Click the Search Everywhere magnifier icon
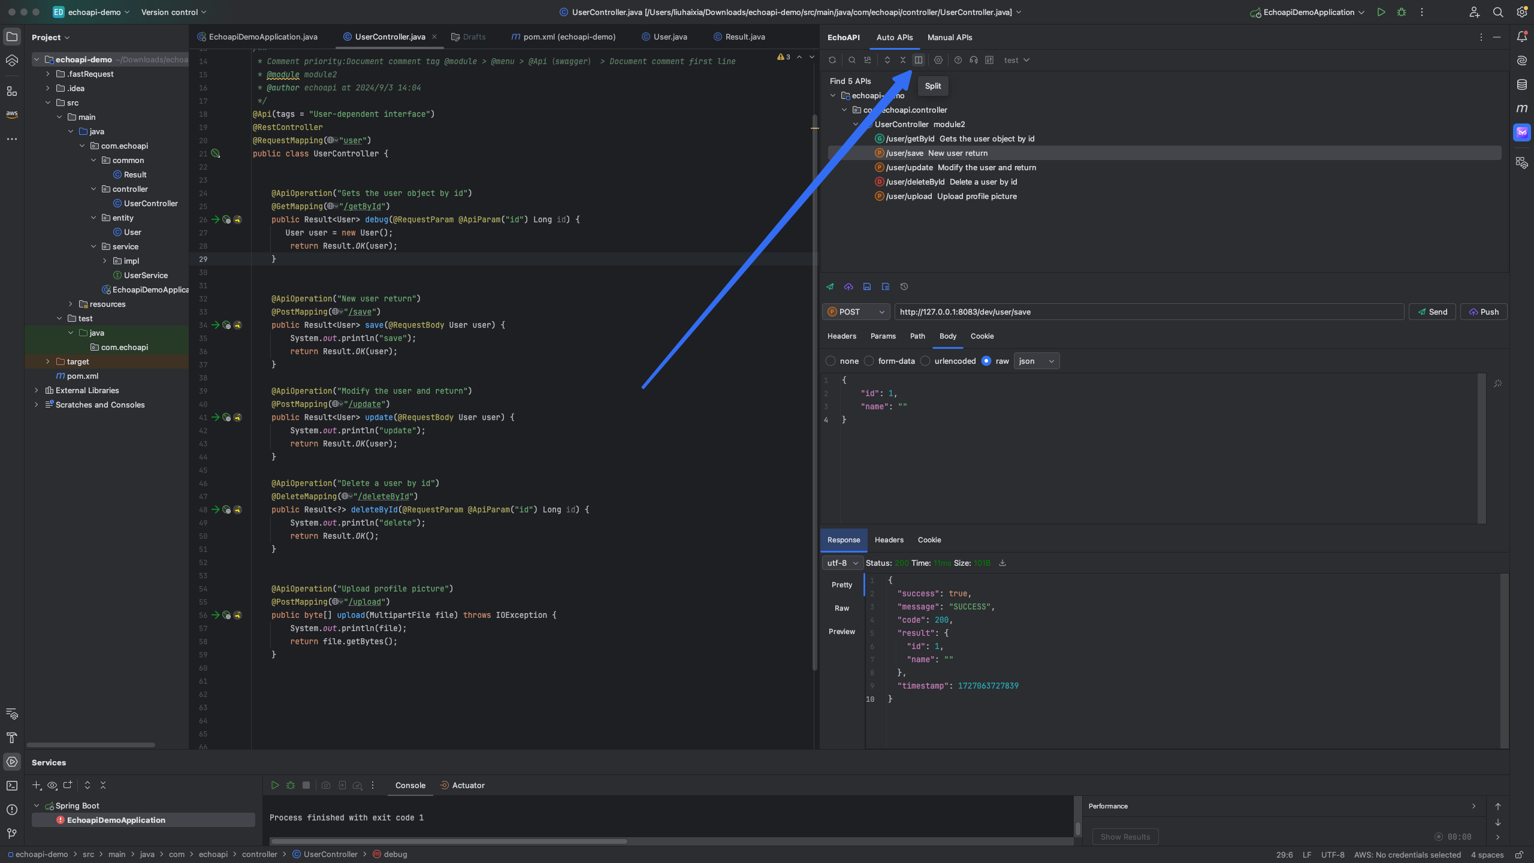This screenshot has width=1534, height=863. tap(1498, 12)
